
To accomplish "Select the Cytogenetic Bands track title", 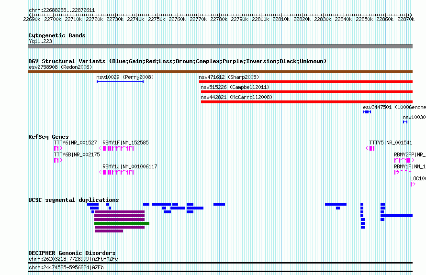I will (x=57, y=35).
